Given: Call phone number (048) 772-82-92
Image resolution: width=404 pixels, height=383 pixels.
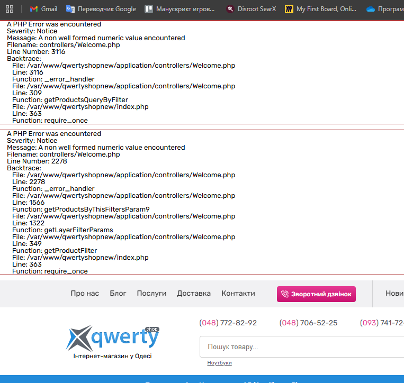Looking at the screenshot, I should (x=228, y=323).
